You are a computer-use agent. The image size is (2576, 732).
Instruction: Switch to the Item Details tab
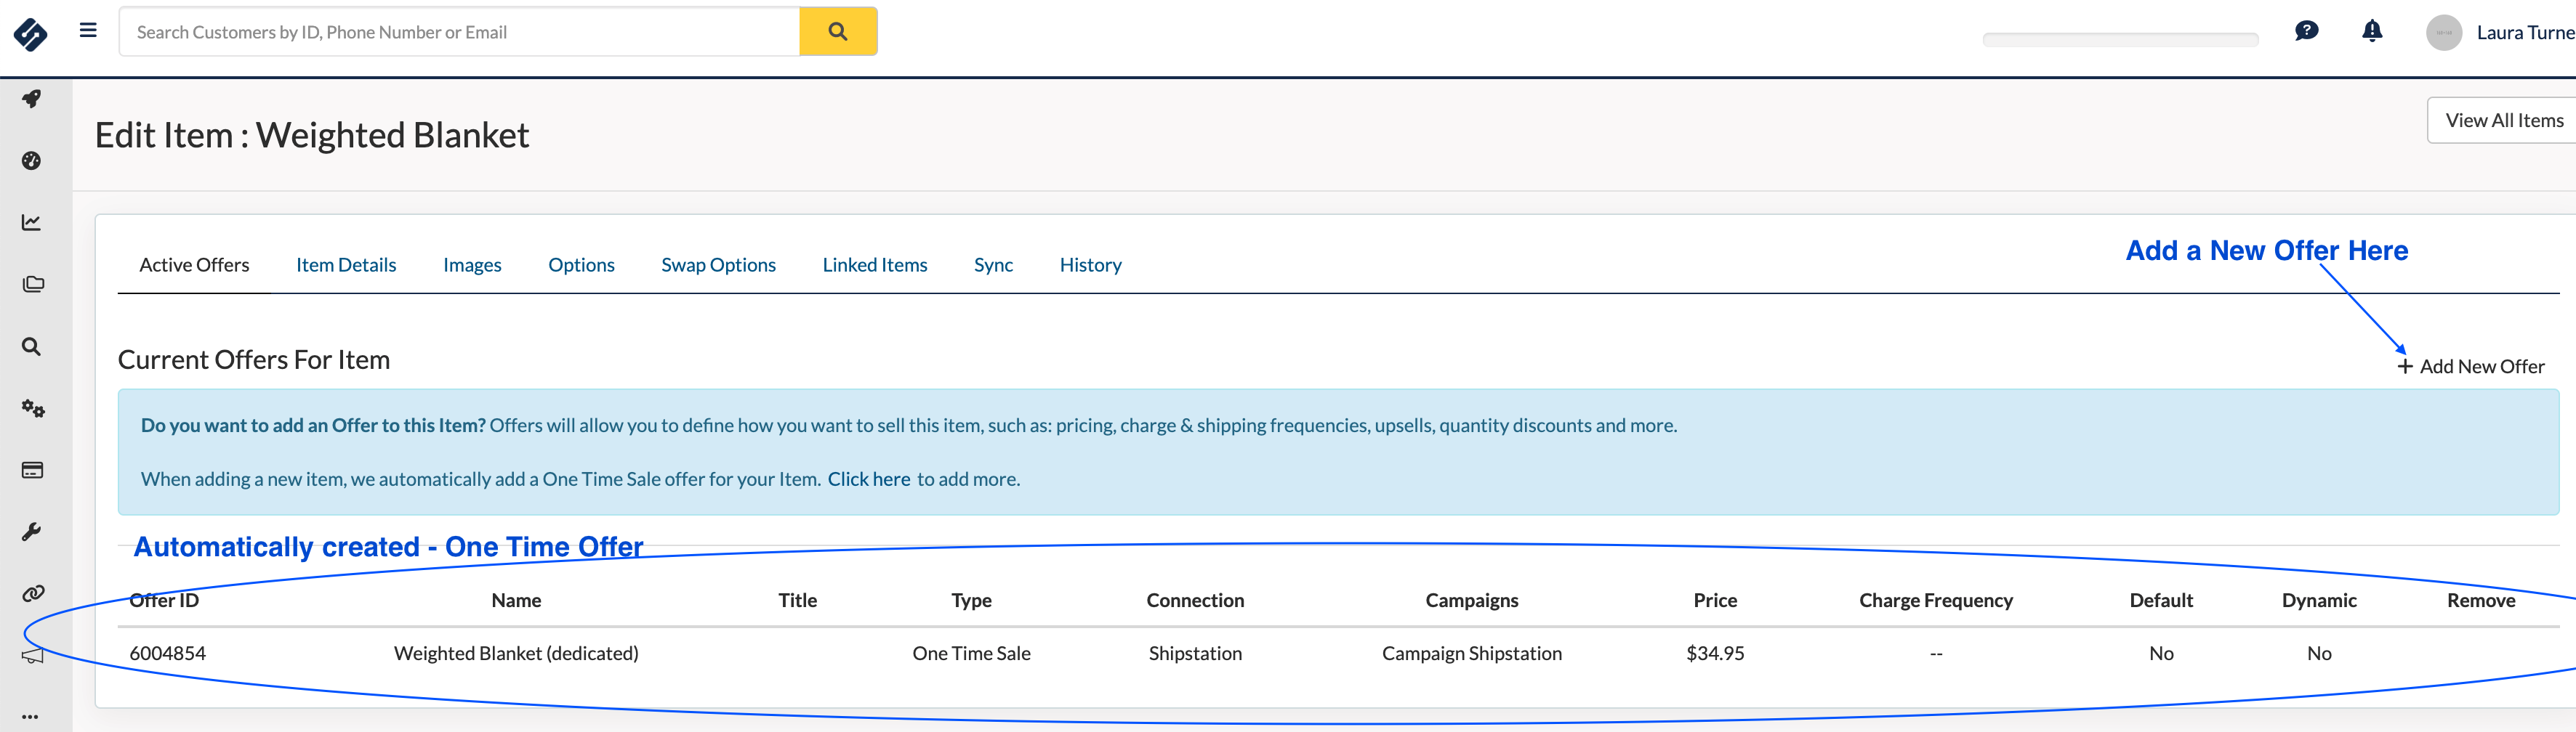click(x=346, y=264)
